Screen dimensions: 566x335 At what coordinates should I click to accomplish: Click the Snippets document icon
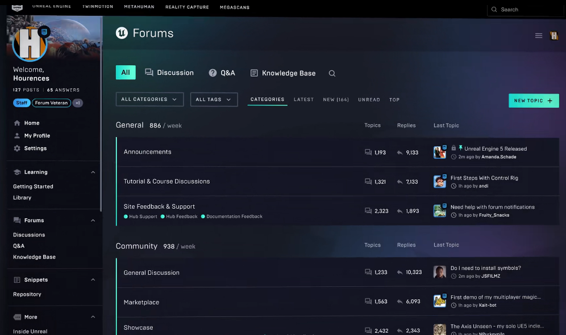pos(17,280)
